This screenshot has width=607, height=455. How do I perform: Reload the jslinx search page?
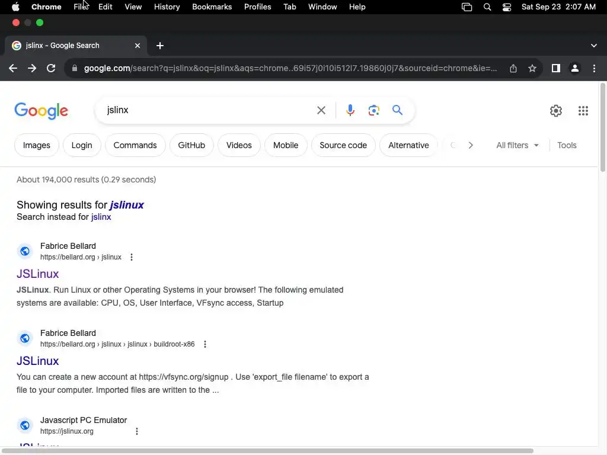51,69
